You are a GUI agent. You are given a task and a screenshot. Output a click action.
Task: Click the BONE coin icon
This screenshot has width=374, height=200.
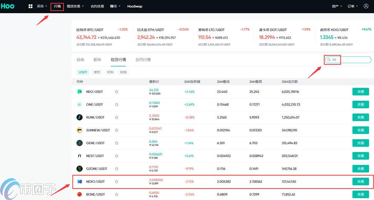tap(79, 194)
